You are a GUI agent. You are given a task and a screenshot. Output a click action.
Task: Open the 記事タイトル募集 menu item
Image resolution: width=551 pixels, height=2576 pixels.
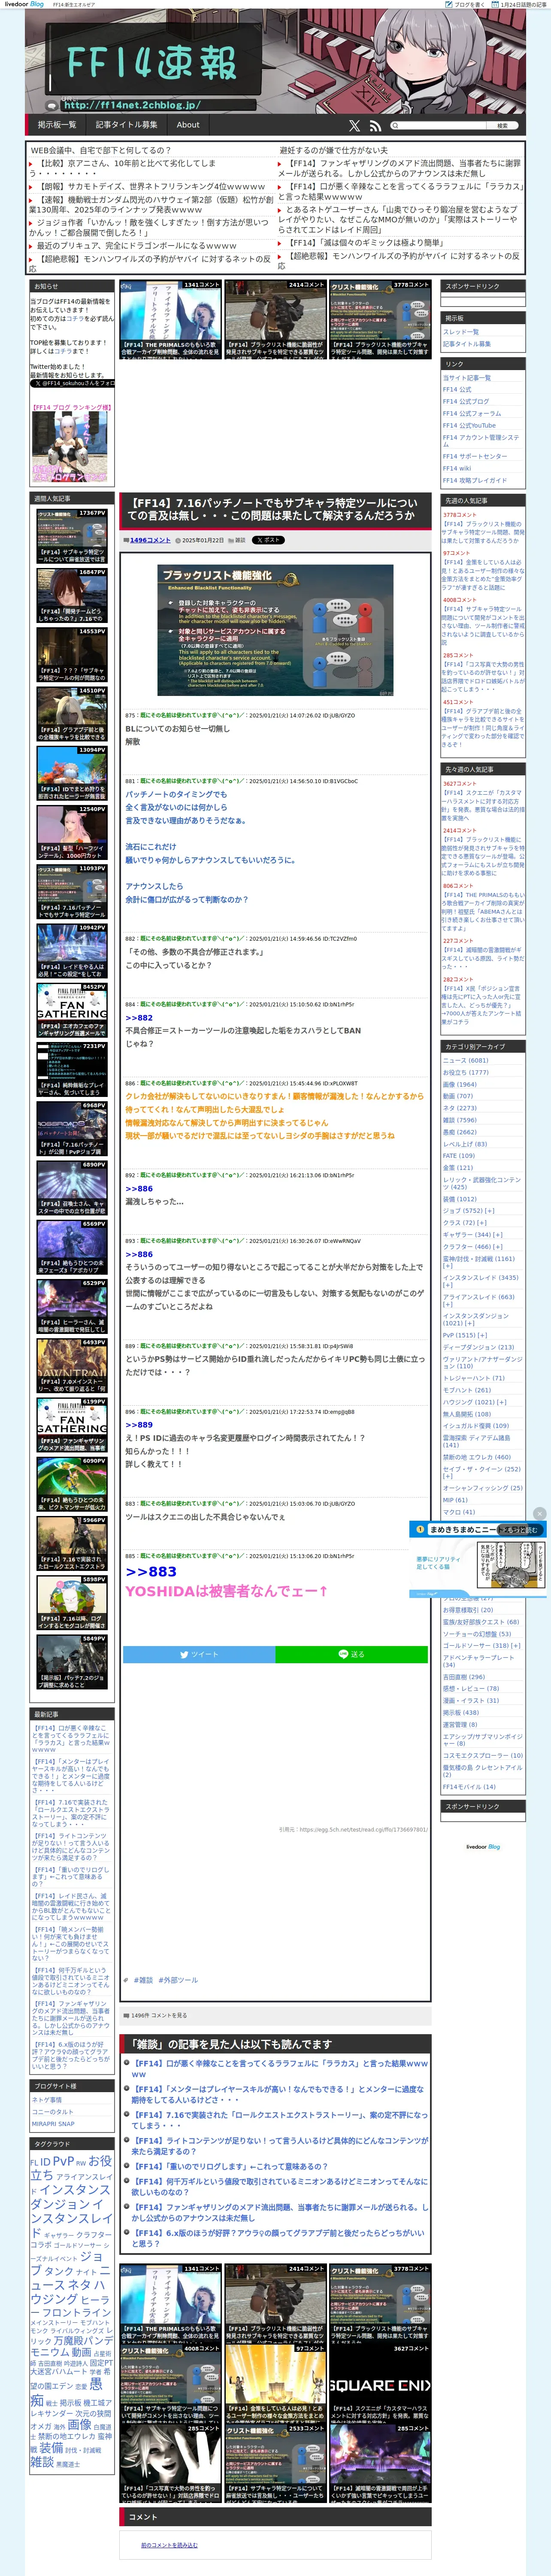[126, 125]
